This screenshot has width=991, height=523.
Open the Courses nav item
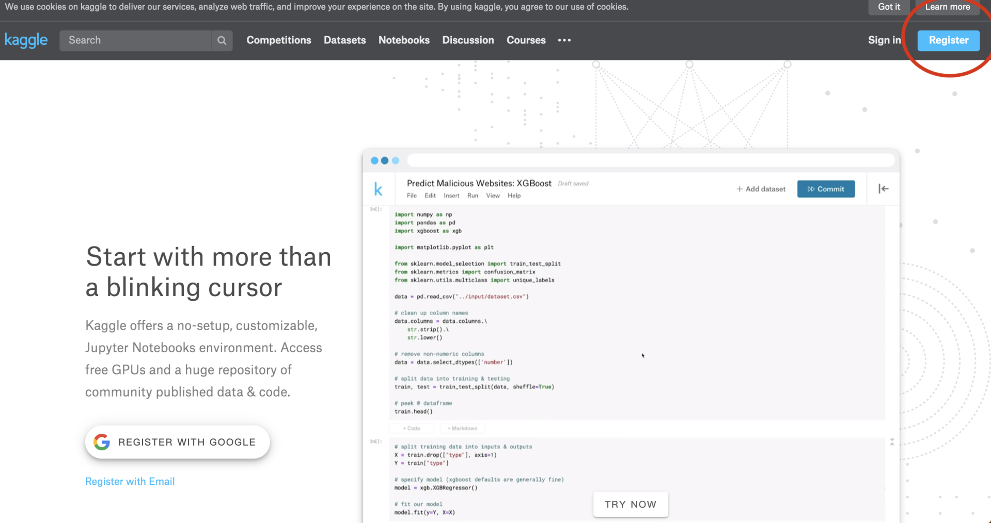526,40
